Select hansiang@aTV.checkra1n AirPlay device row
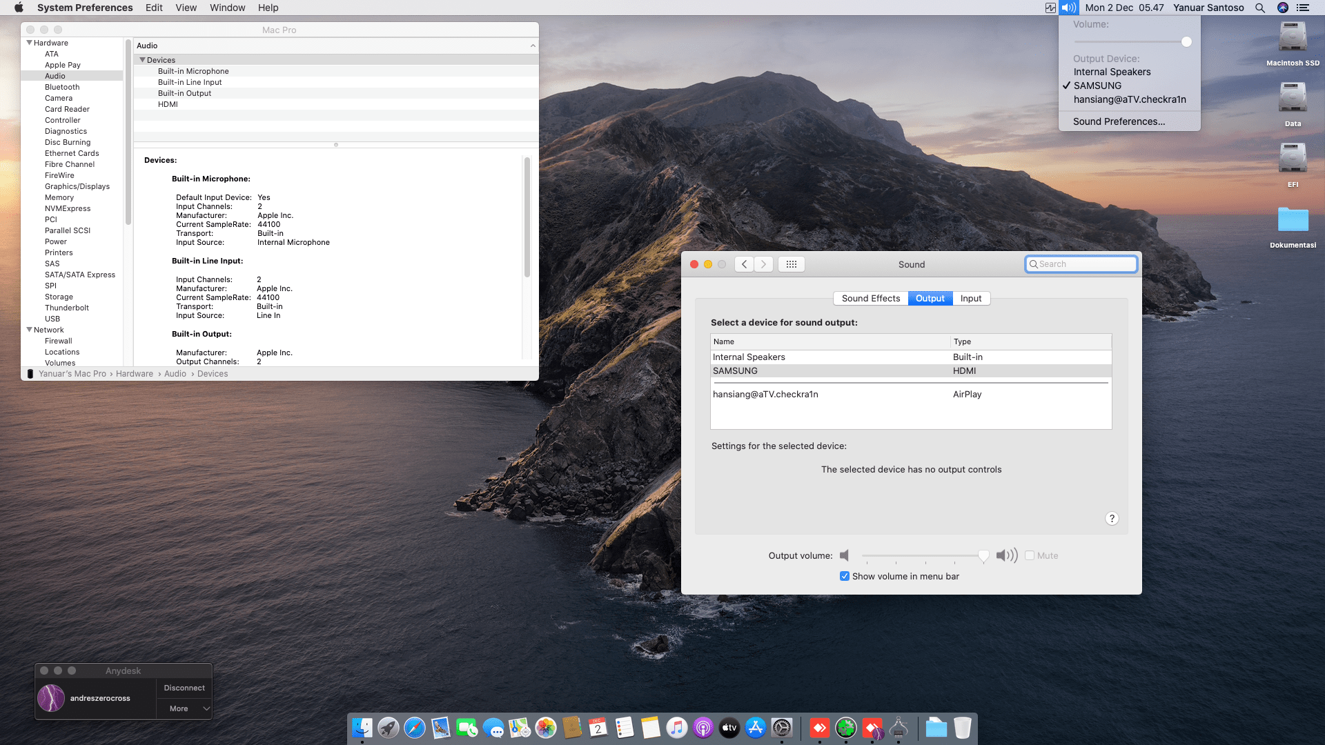Screen dimensions: 1325x745 (x=911, y=395)
